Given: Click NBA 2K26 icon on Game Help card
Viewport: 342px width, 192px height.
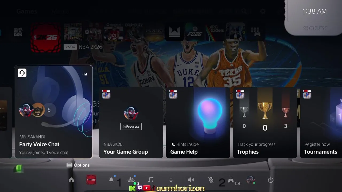Looking at the screenshot, I should point(173,94).
